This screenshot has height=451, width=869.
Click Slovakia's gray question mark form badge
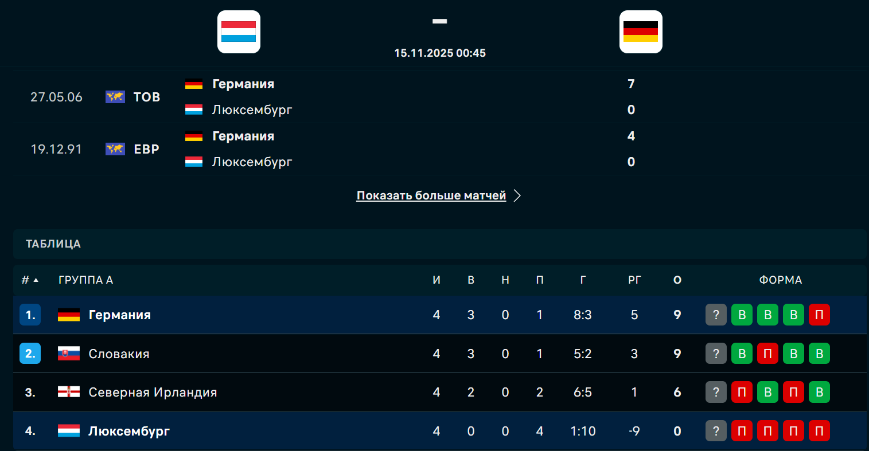(x=716, y=354)
